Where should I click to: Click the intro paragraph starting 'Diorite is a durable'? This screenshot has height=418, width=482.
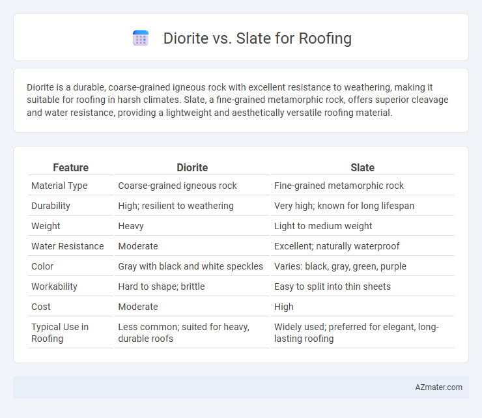pos(237,100)
